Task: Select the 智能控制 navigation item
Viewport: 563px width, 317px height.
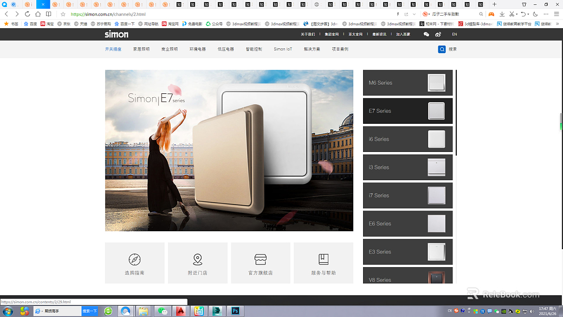Action: pyautogui.click(x=254, y=49)
